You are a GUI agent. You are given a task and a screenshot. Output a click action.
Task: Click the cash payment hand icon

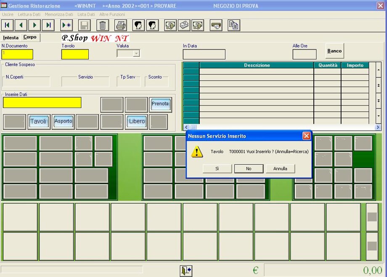point(216,25)
